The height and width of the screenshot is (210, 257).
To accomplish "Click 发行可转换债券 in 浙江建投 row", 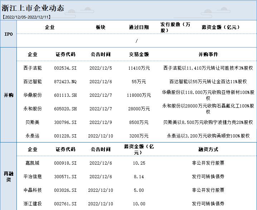I will 208,204.
